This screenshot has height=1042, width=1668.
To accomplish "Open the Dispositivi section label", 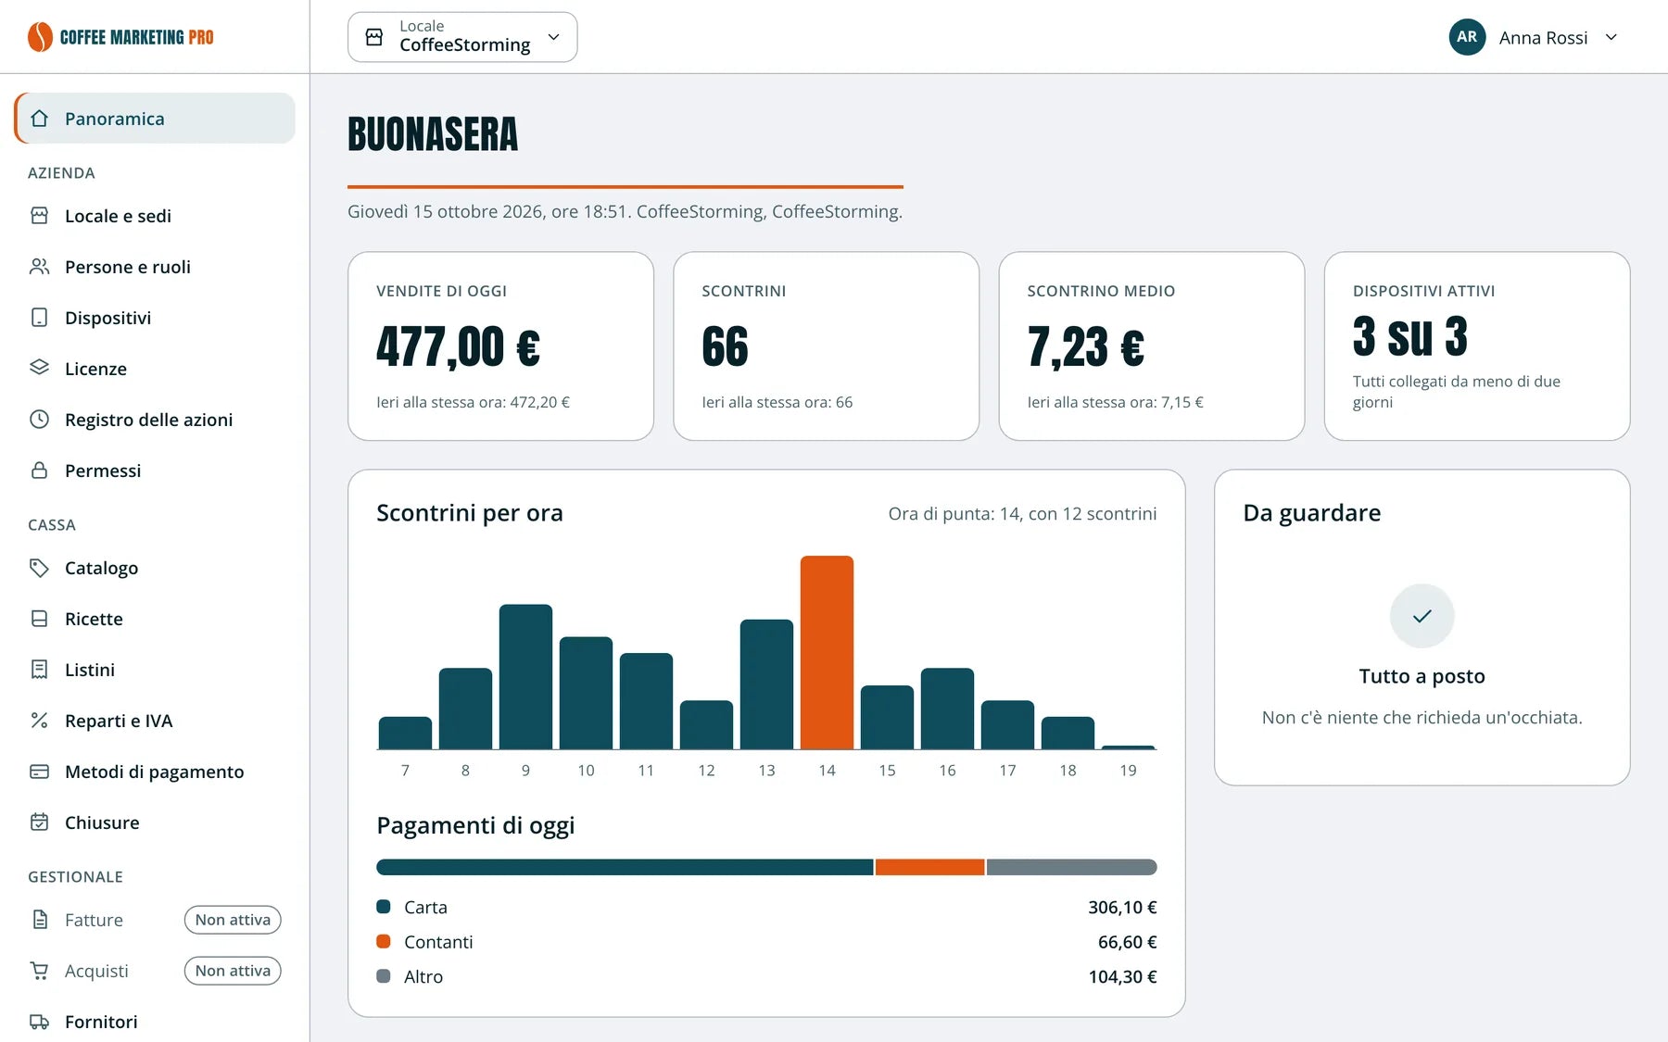I will point(107,318).
